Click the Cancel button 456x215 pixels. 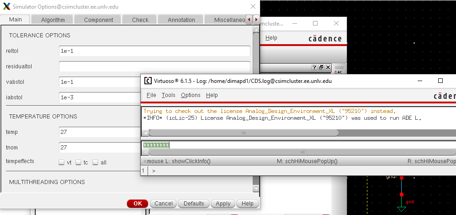164,204
